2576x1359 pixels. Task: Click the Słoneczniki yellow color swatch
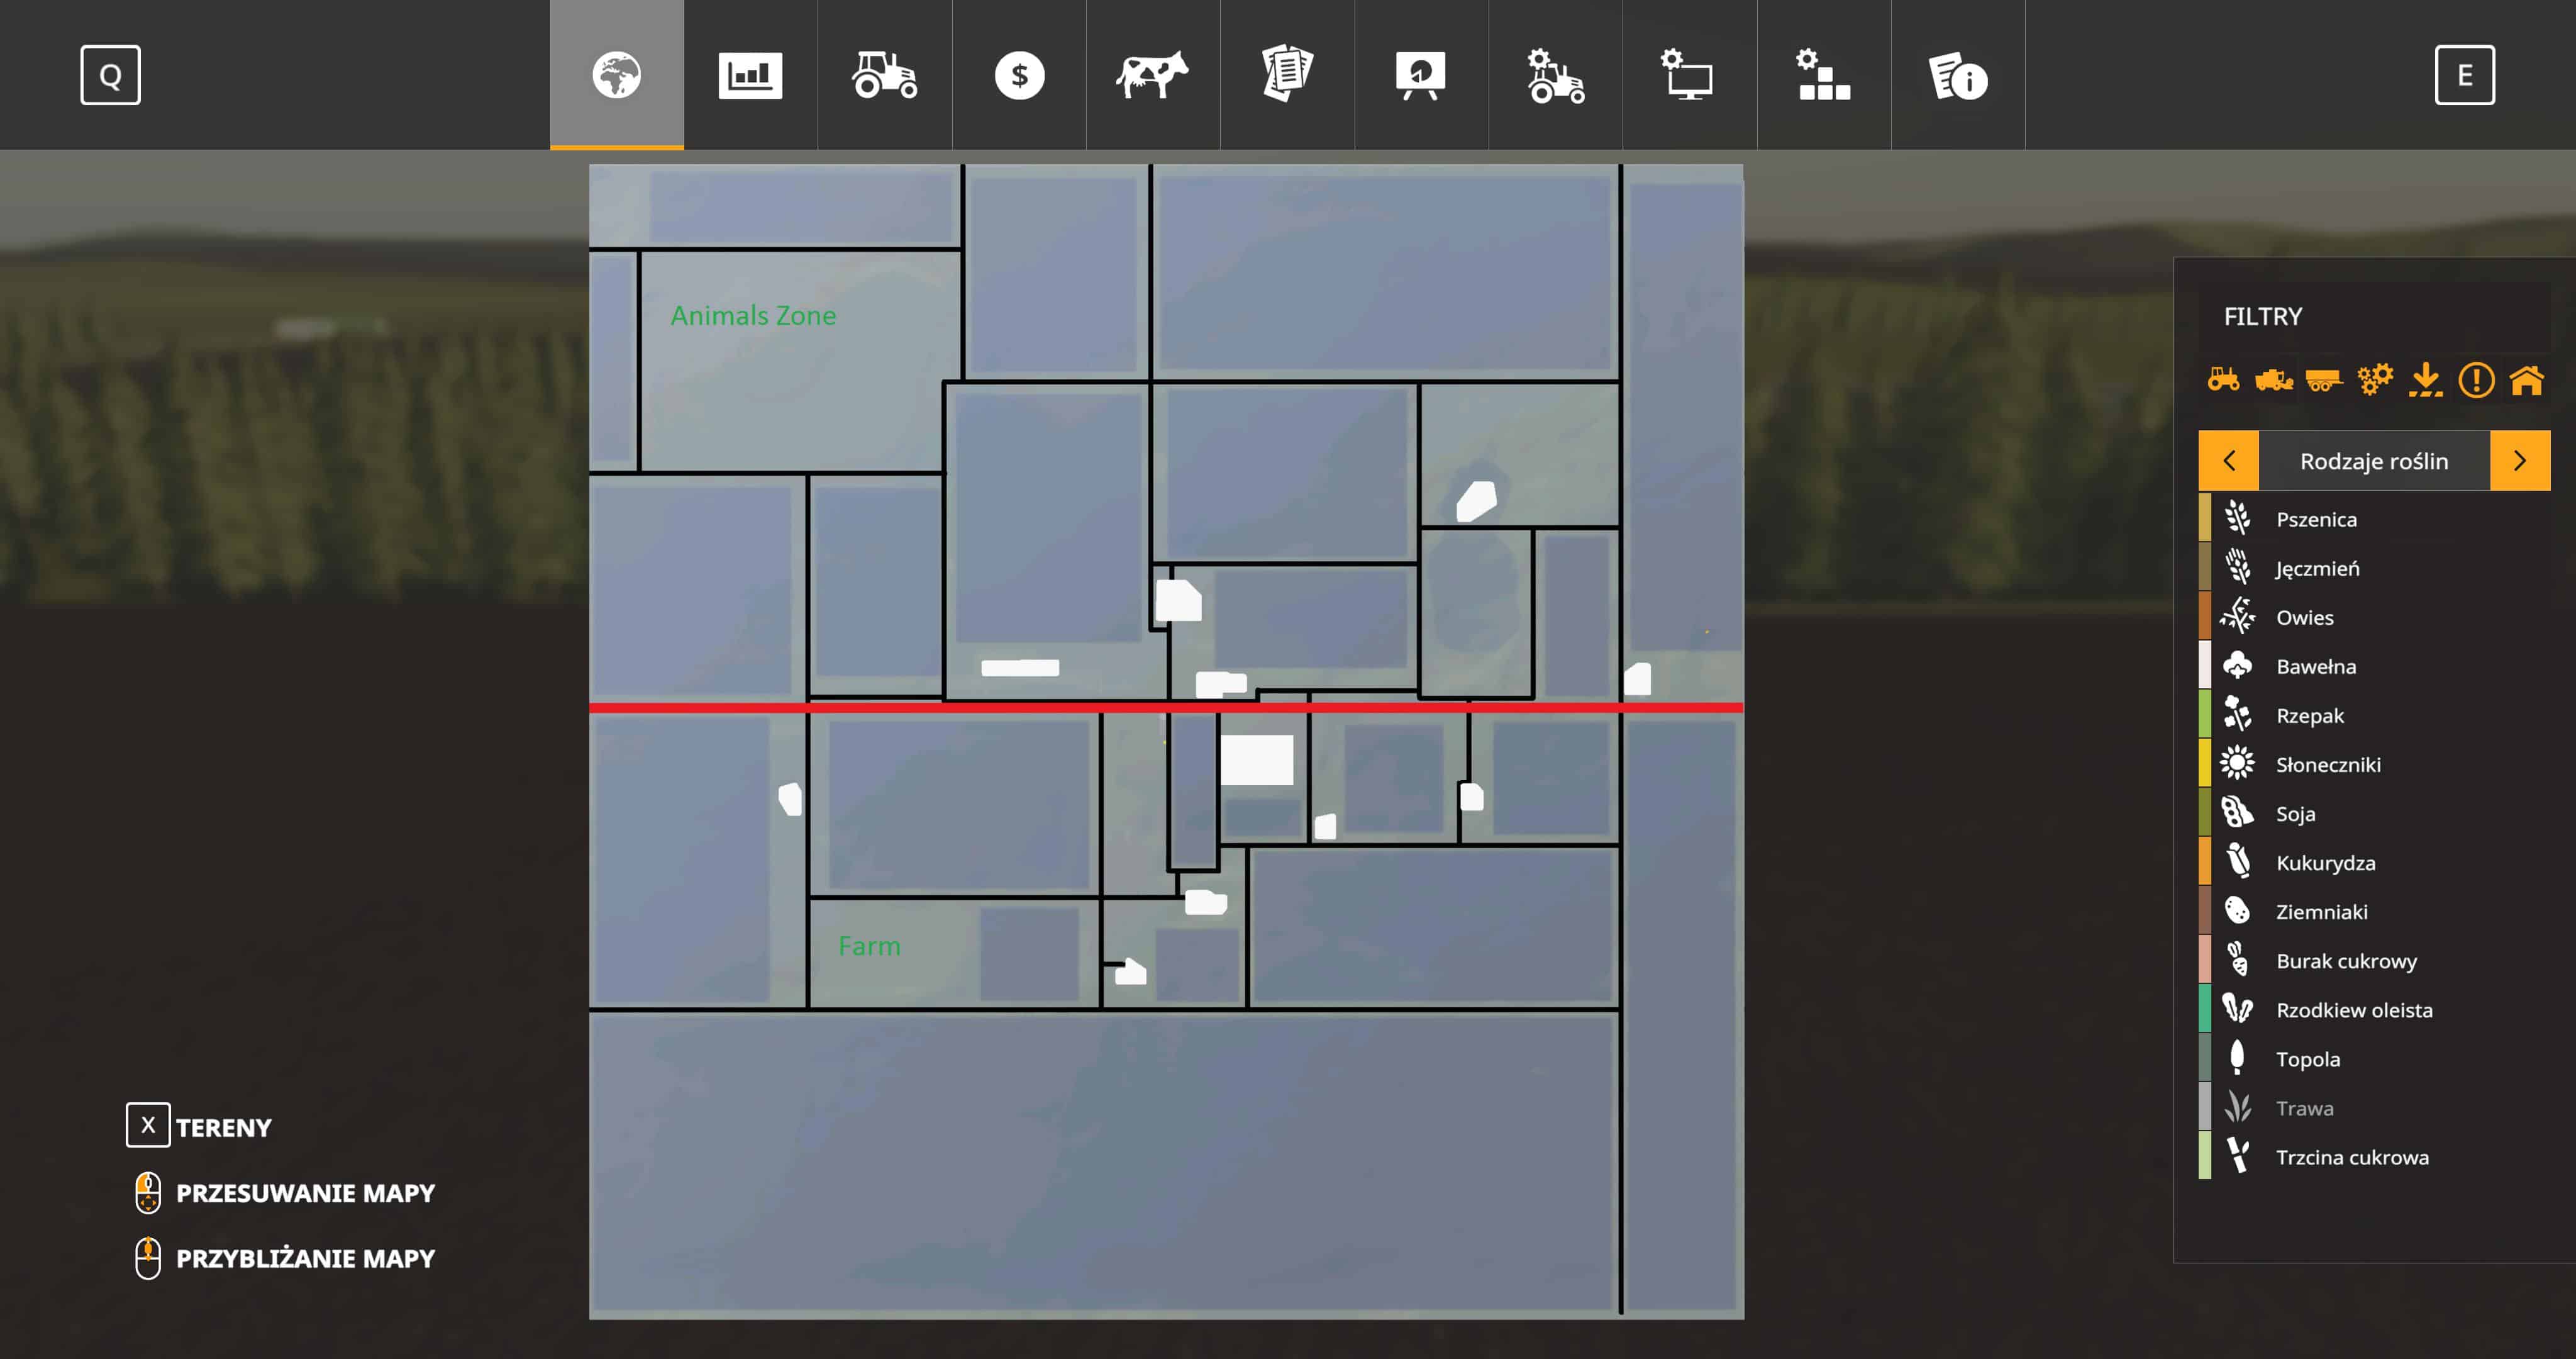click(2204, 764)
